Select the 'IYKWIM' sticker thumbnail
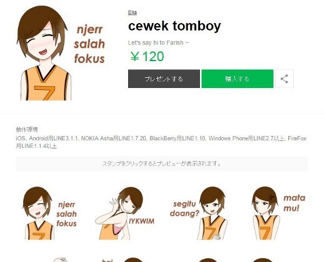This screenshot has width=325, height=262. click(x=125, y=213)
